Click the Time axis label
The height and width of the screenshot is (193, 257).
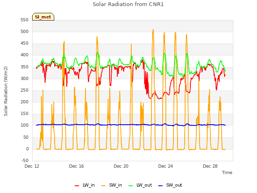point(227,172)
